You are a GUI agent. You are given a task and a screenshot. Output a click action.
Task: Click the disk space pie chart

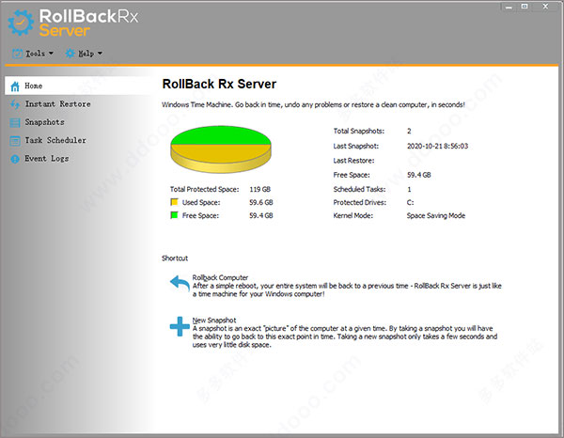tap(221, 149)
